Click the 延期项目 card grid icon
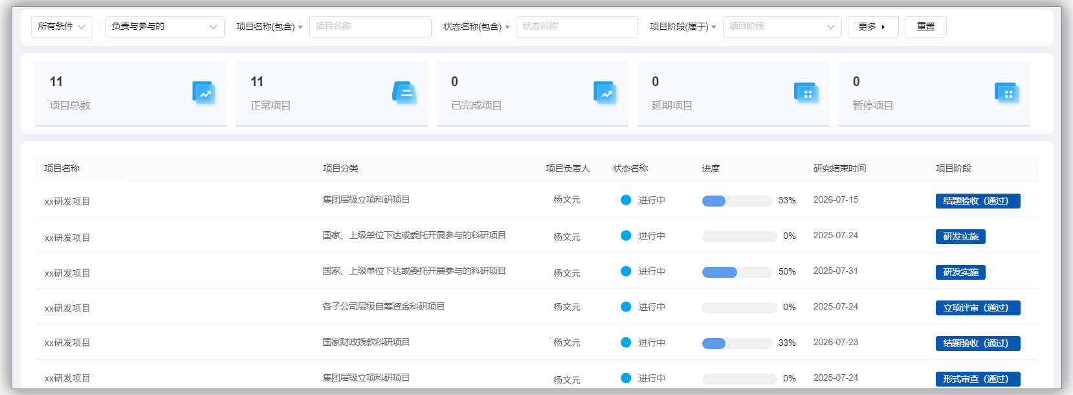Image resolution: width=1073 pixels, height=395 pixels. pyautogui.click(x=806, y=93)
